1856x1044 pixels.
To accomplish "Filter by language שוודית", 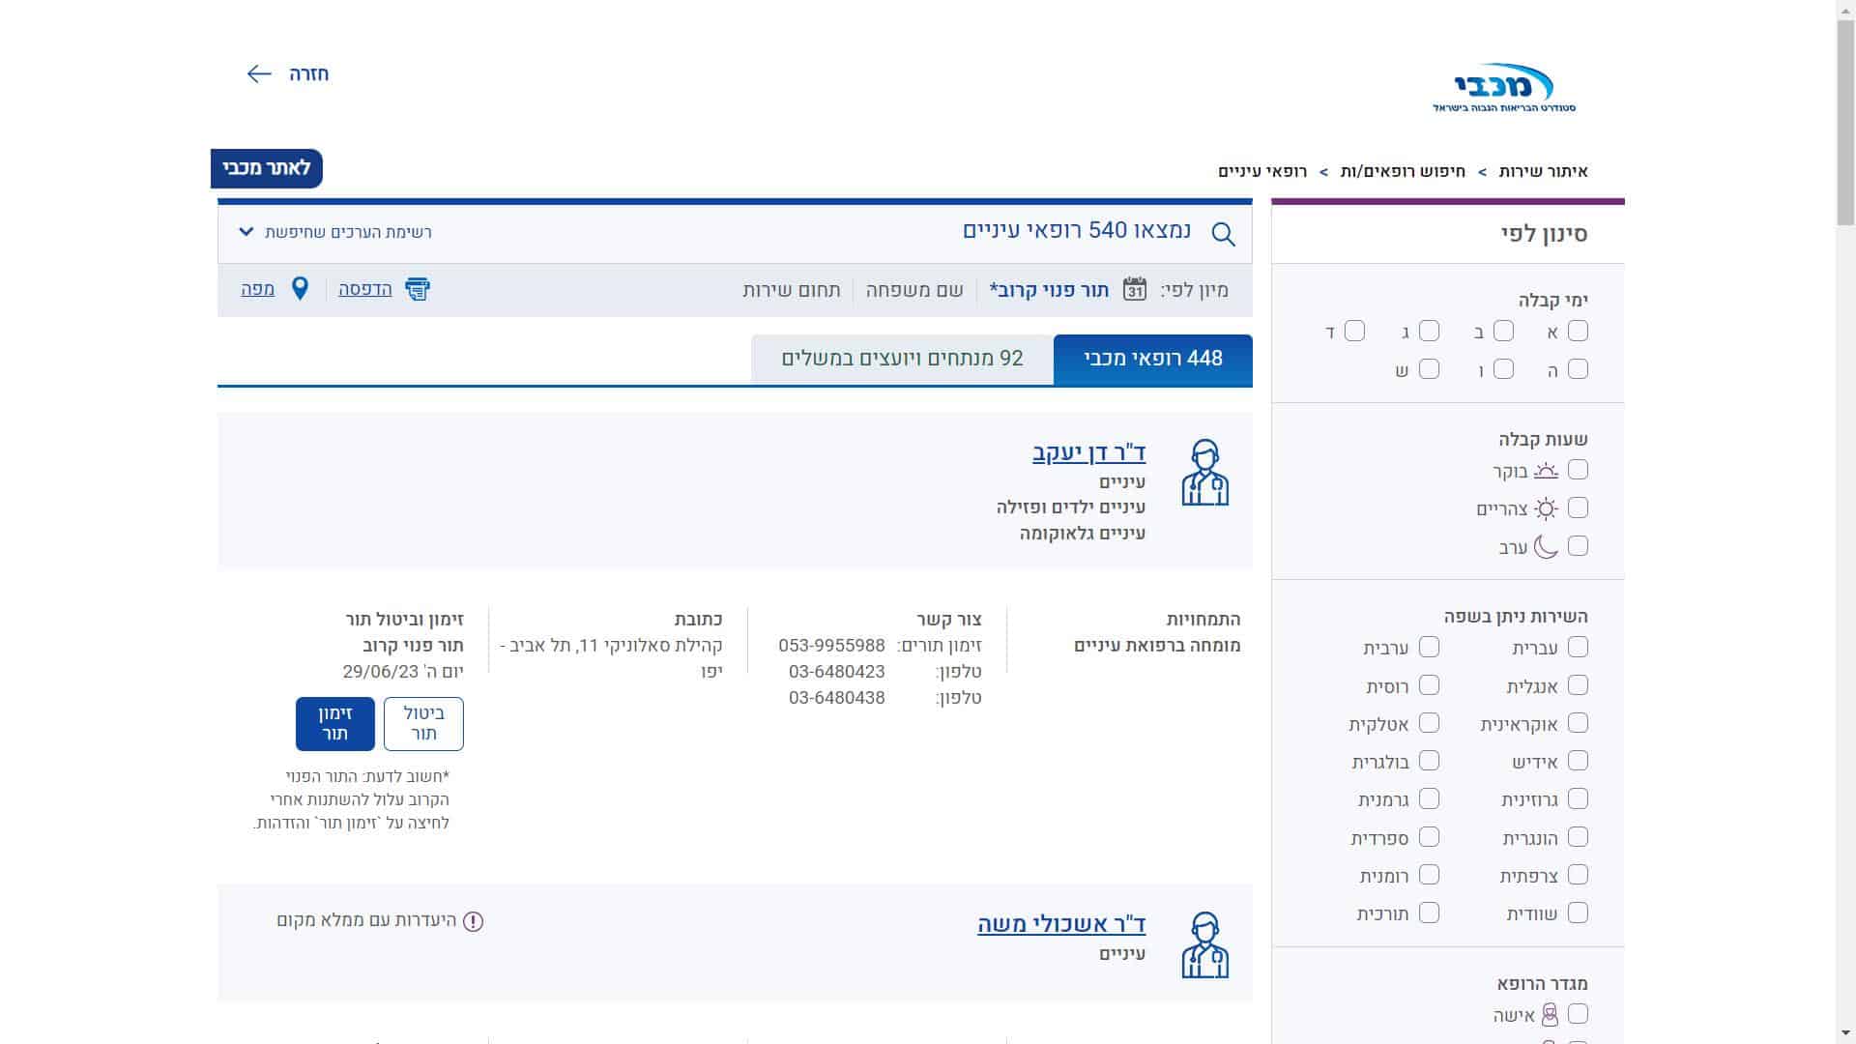I will 1578,912.
